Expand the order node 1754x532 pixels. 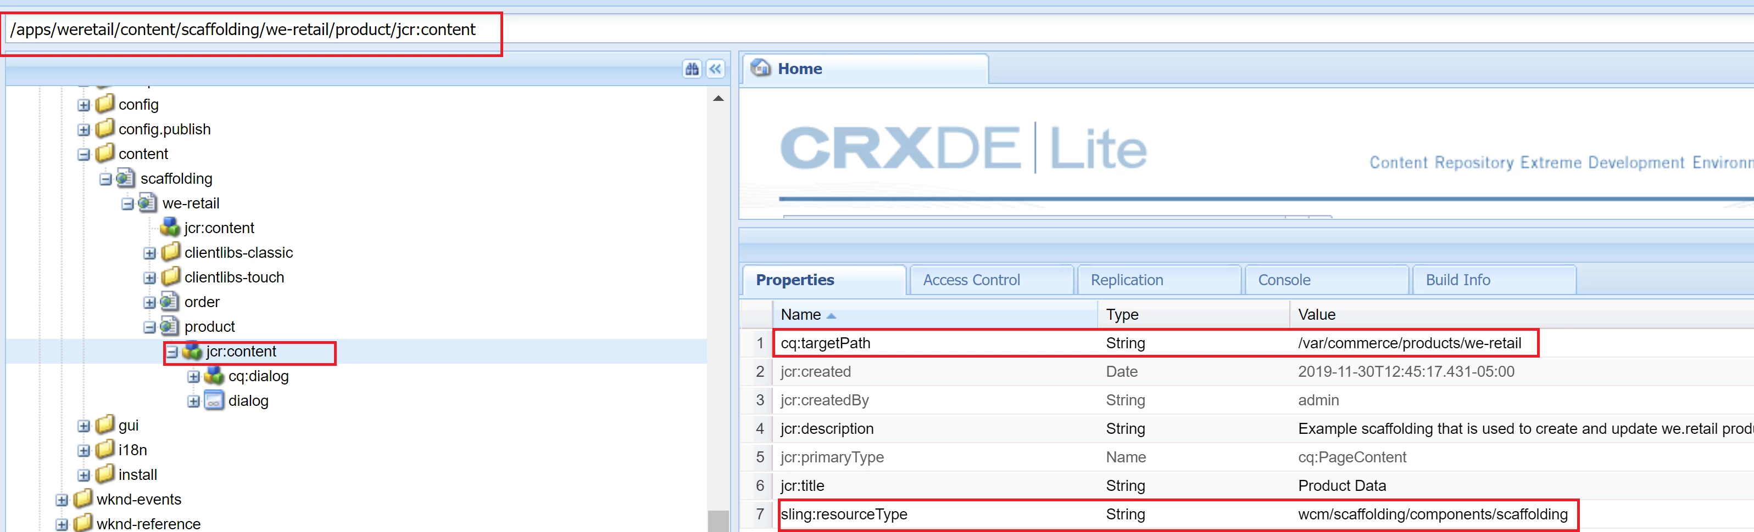150,302
